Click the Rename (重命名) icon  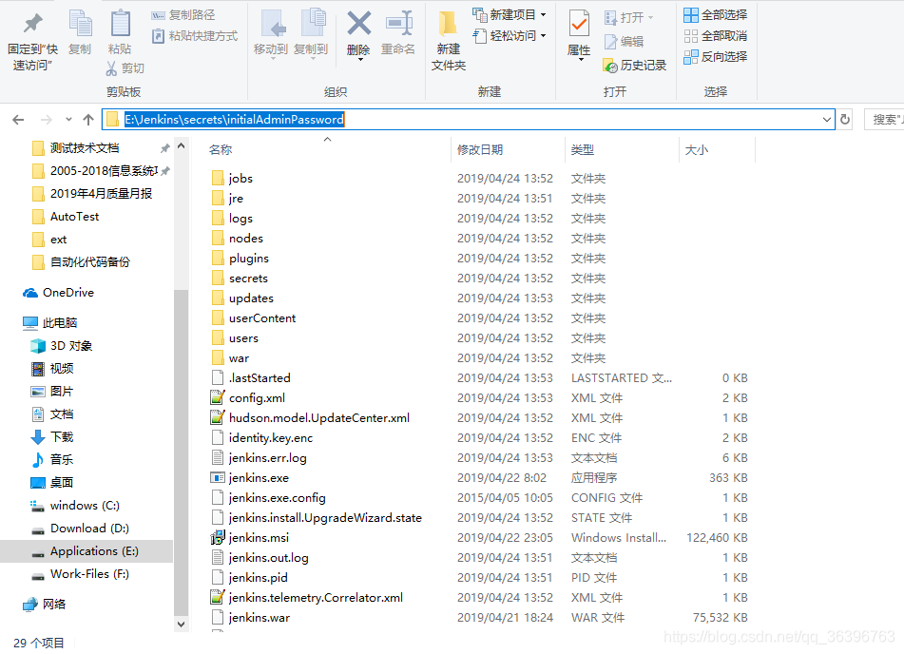pos(399,23)
